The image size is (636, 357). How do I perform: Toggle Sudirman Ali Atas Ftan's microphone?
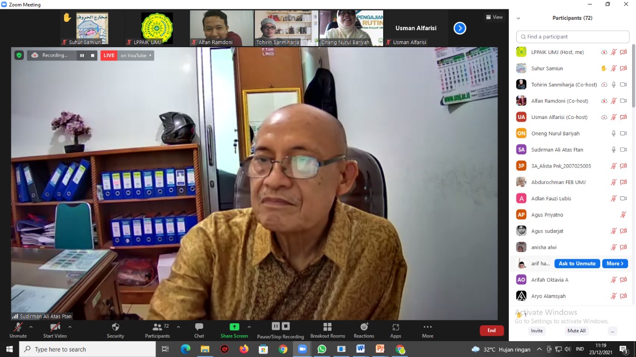pyautogui.click(x=614, y=150)
